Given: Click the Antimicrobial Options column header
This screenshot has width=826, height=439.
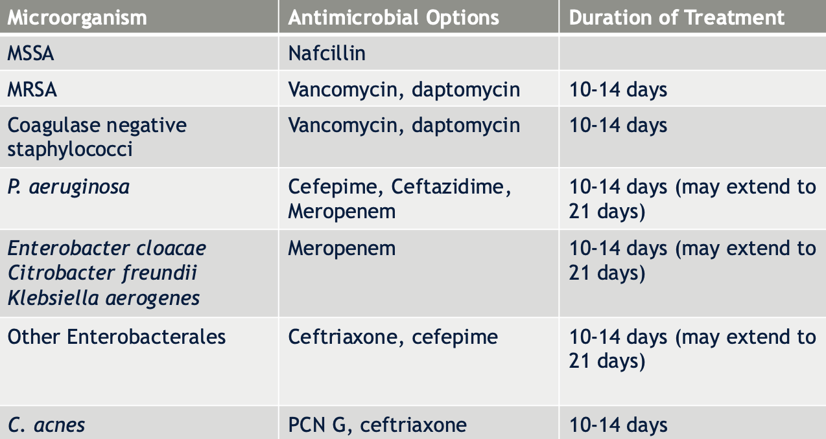Looking at the screenshot, I should (419, 17).
